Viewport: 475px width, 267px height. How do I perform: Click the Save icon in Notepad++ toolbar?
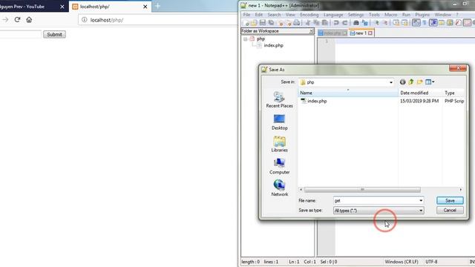point(262,23)
